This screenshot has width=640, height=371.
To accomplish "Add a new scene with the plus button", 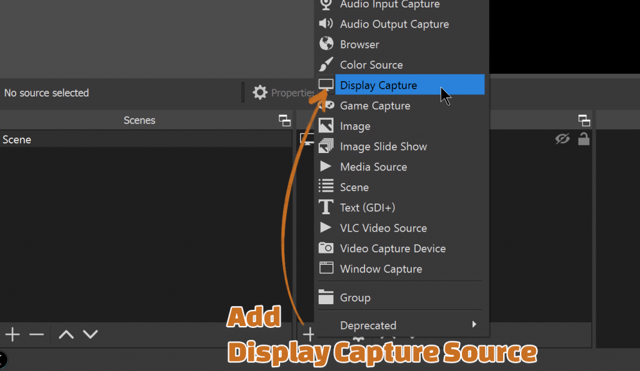I will pyautogui.click(x=12, y=334).
